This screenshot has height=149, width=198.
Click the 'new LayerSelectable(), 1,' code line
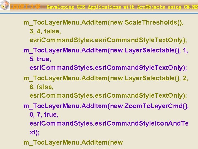[106, 50]
